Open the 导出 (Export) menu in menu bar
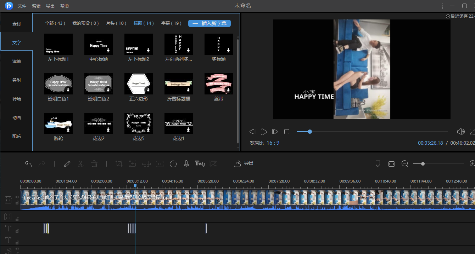 coord(50,5)
